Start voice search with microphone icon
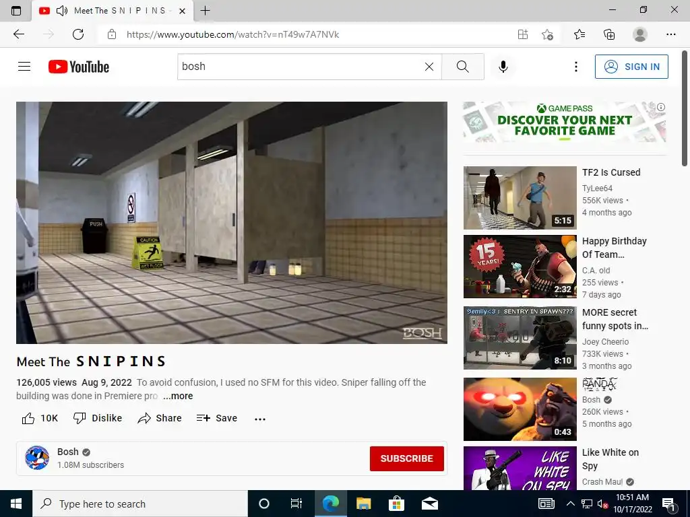The image size is (690, 517). pyautogui.click(x=503, y=67)
